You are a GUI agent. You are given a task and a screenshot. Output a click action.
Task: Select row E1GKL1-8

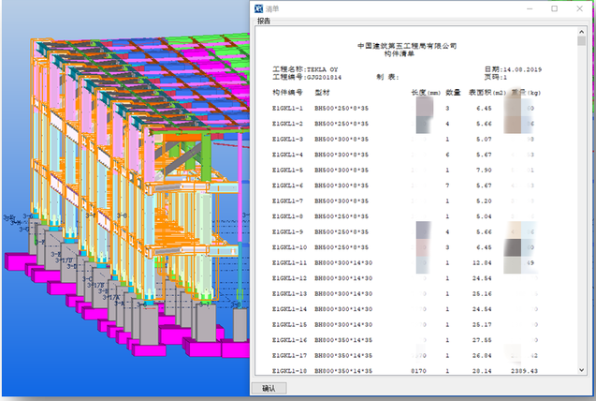[x=405, y=216]
